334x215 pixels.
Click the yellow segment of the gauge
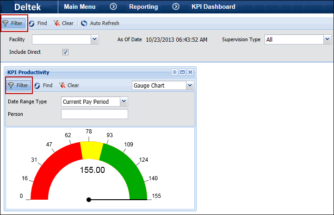click(92, 151)
